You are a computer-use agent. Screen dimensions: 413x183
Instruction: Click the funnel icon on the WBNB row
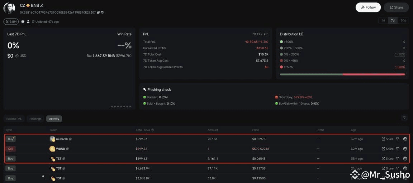pos(397,149)
